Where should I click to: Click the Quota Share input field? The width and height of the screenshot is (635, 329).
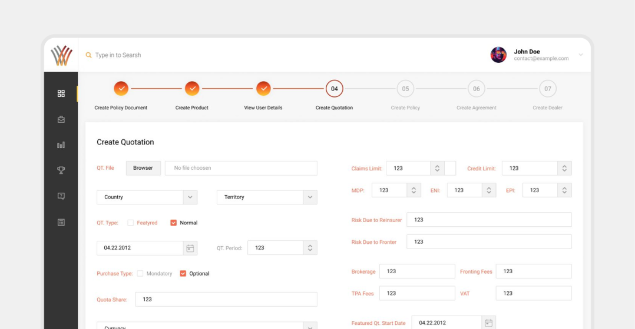[226, 299]
